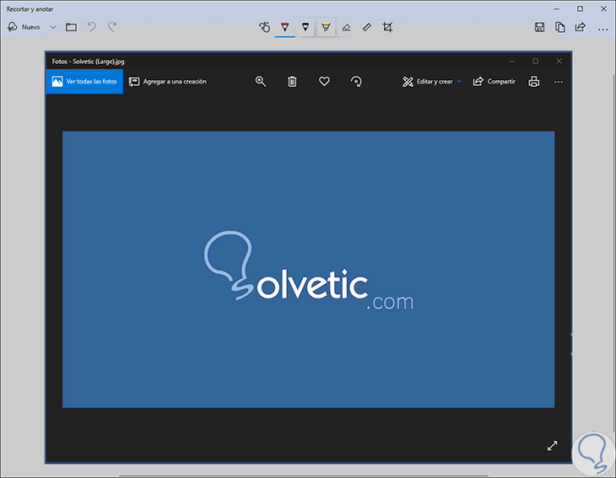Maximize the Recortar y anotar window

pos(580,9)
